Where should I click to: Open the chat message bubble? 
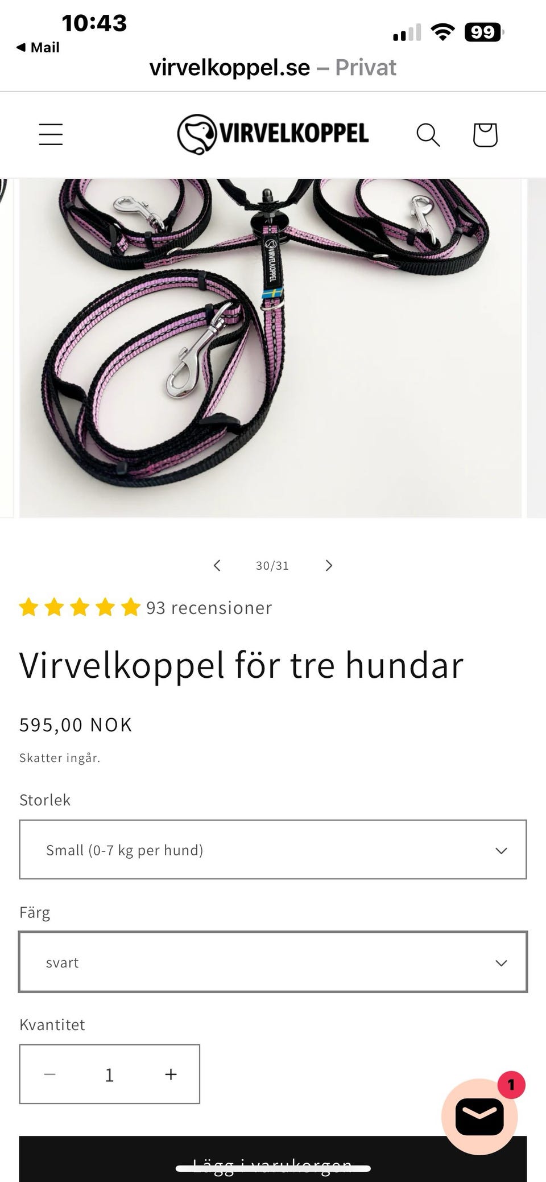point(479,1117)
